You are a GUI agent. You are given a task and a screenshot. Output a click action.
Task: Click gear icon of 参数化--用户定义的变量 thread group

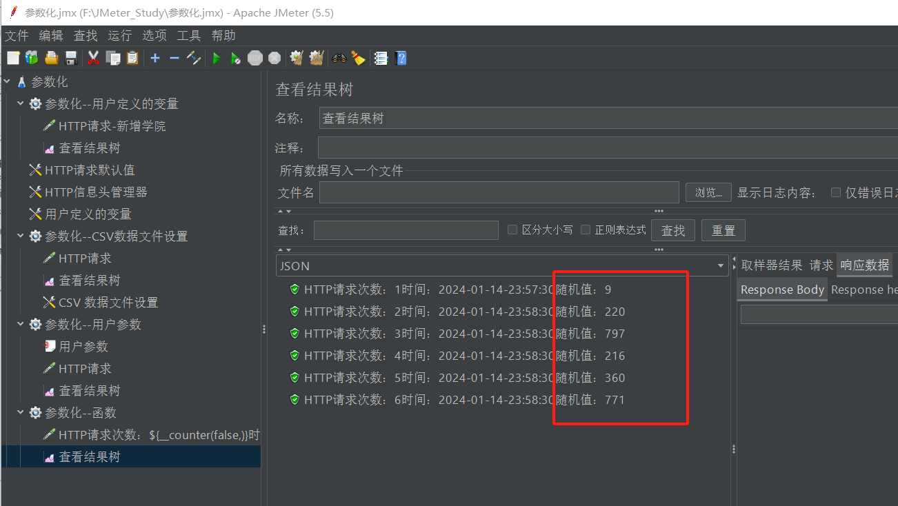[x=35, y=104]
